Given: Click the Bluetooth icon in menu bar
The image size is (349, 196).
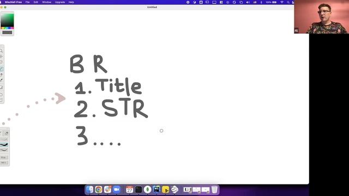Looking at the screenshot, I should coord(261,2).
